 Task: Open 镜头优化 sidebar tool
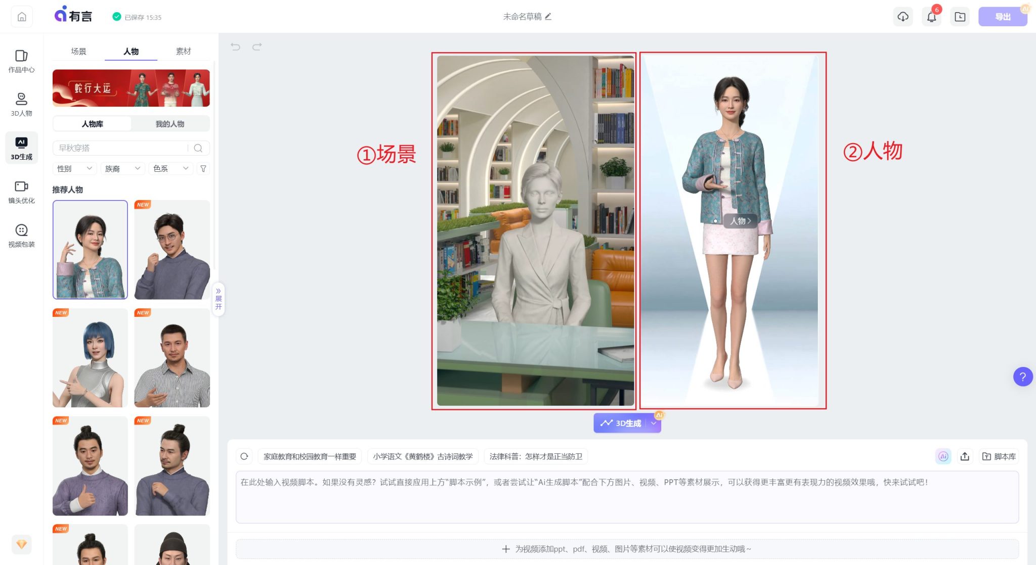[x=21, y=192]
